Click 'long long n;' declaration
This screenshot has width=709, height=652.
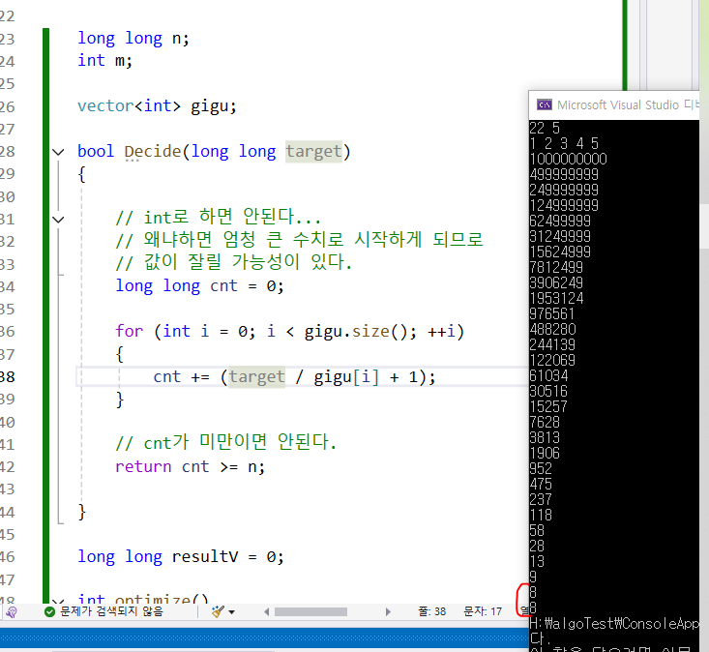(133, 38)
